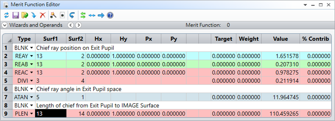
Task: Click the Value column header
Action: (x=281, y=39)
